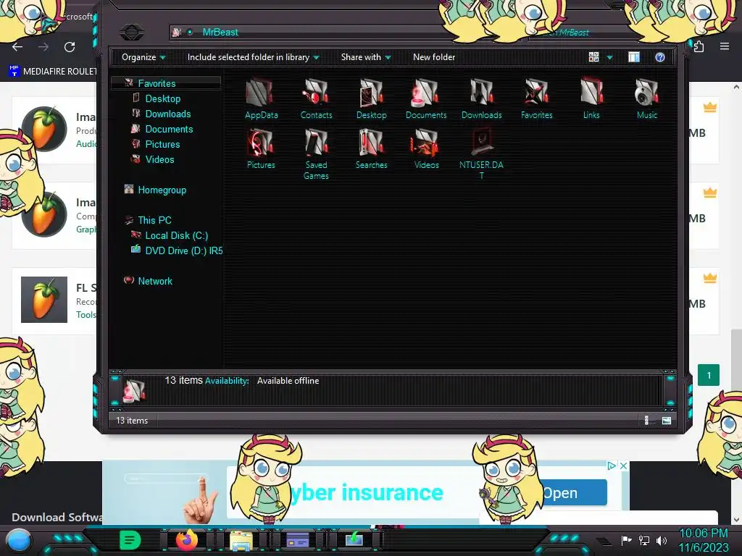Screen dimensions: 742x556
Task: Open the Links folder icon
Action: [591, 98]
